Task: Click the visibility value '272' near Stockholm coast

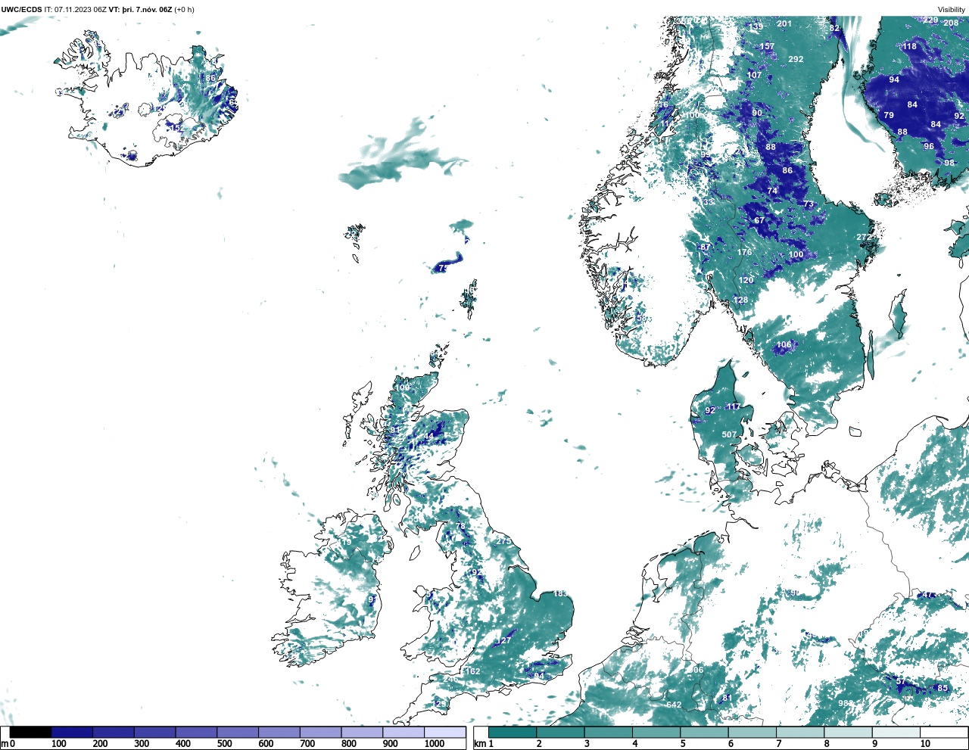Action: pos(864,237)
